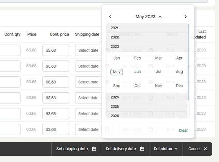This screenshot has height=162, width=219.
Task: Click calendar icon in last row Select date
Action: point(107,129)
